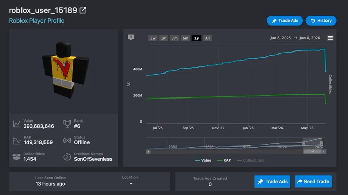
Task: Open external profile link icon beside username
Action: click(83, 10)
